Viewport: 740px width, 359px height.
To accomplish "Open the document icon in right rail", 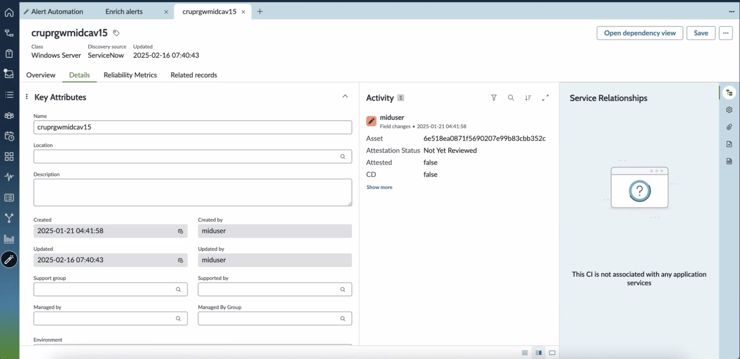I will coord(729,144).
